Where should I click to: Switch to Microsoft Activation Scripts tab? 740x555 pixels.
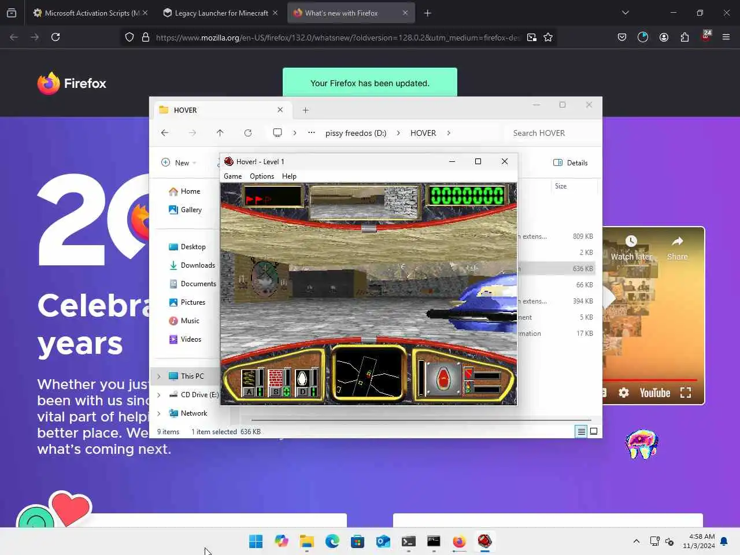tap(91, 13)
